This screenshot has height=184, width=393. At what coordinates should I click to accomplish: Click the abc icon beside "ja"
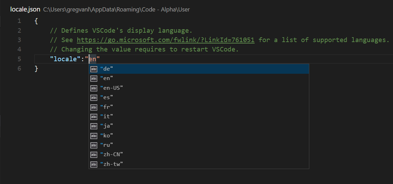click(94, 126)
